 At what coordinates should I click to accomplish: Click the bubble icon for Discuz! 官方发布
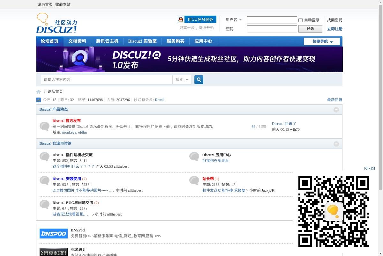coord(44,126)
